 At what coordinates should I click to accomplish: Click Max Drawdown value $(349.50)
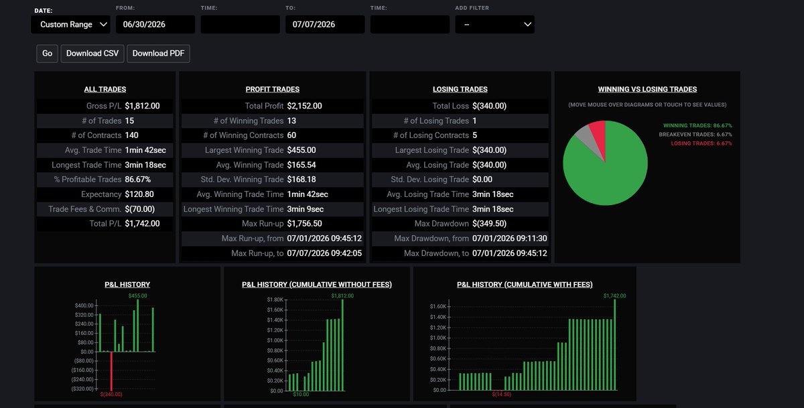[x=489, y=224]
